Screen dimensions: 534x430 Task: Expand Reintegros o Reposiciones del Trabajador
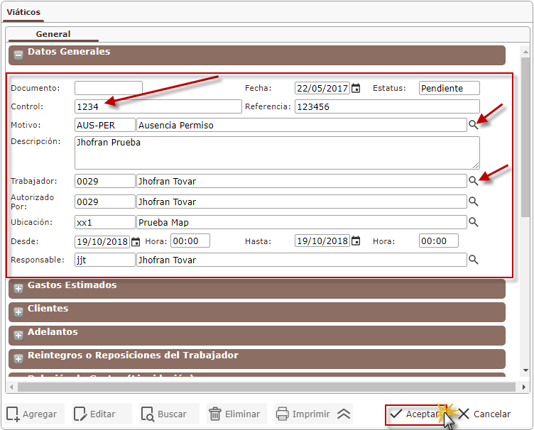point(18,358)
